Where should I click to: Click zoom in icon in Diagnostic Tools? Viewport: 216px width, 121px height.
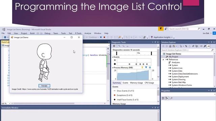[119, 46]
